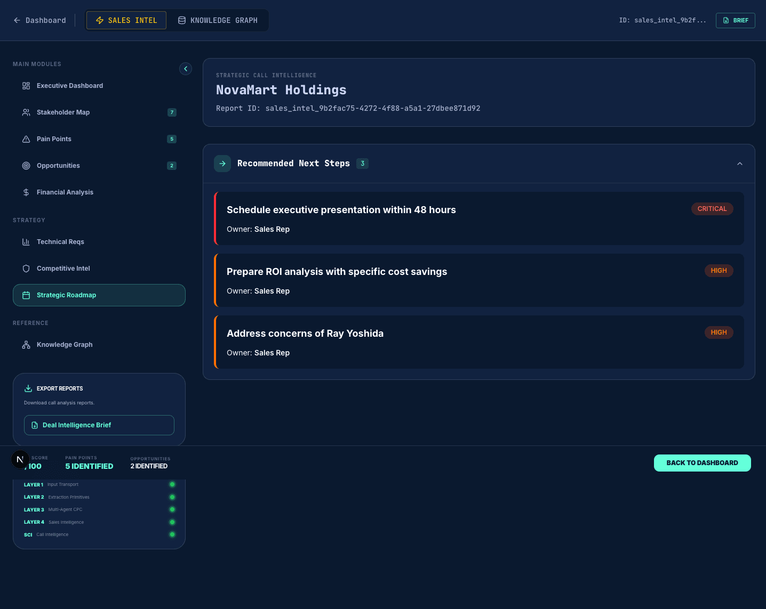The height and width of the screenshot is (609, 766).
Task: Click the CRITICAL priority badge
Action: click(712, 209)
